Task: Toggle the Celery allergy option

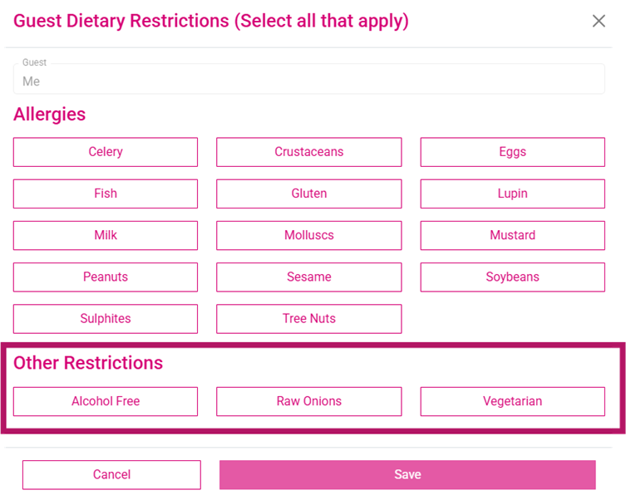Action: pos(106,152)
